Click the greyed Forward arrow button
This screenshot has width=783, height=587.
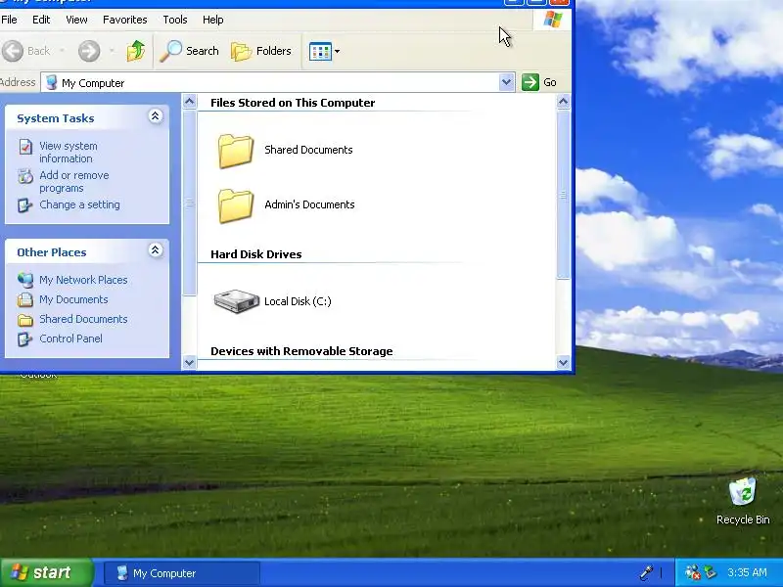[89, 51]
